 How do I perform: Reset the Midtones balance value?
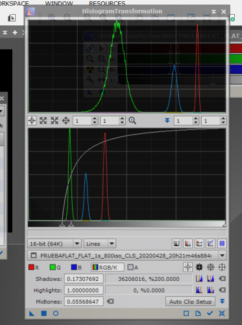click(110, 302)
